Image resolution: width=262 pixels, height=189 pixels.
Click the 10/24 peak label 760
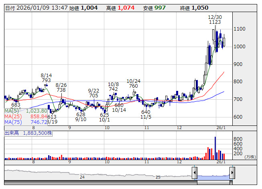coord(133,86)
